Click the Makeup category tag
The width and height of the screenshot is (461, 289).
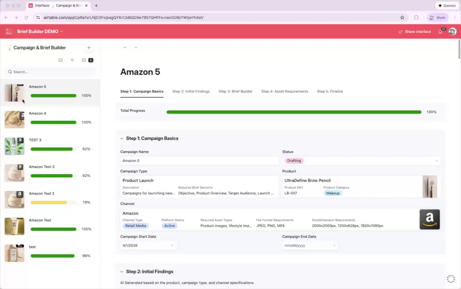pyautogui.click(x=333, y=193)
